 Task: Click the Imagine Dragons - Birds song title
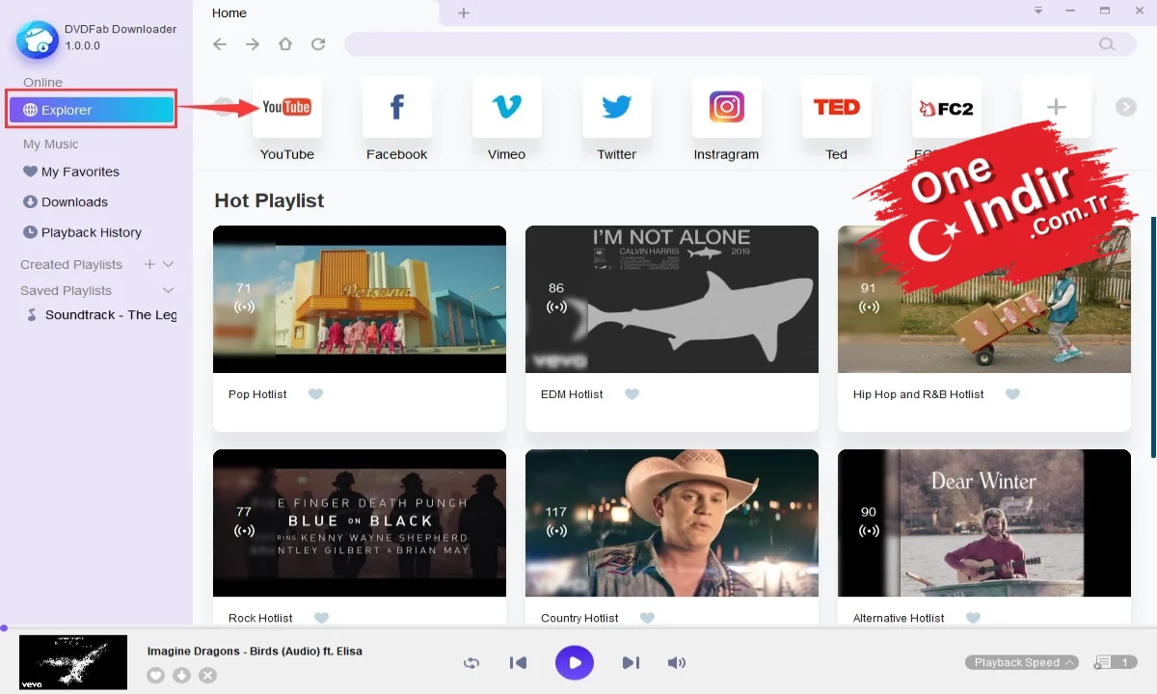coord(255,651)
